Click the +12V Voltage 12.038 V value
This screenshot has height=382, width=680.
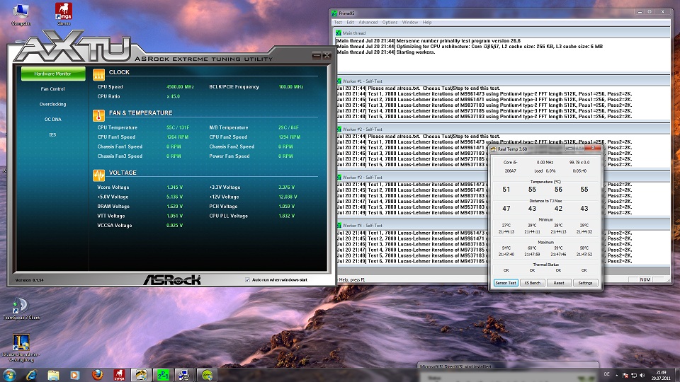[288, 197]
